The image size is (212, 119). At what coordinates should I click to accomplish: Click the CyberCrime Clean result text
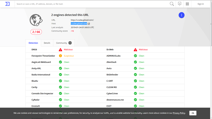(141, 93)
